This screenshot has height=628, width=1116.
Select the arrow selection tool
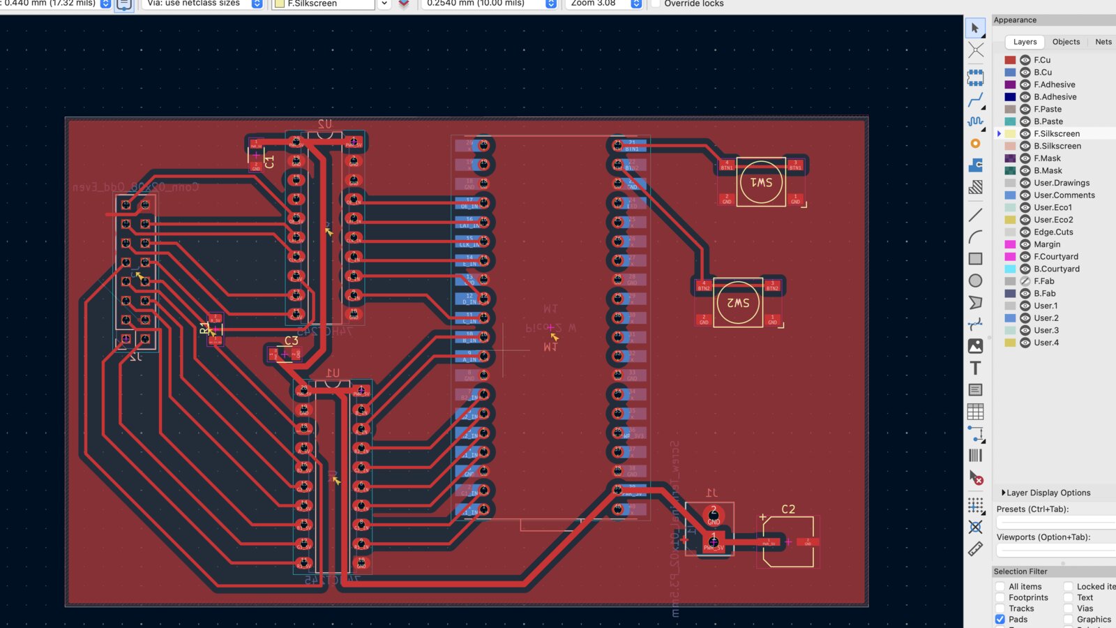[x=975, y=28]
